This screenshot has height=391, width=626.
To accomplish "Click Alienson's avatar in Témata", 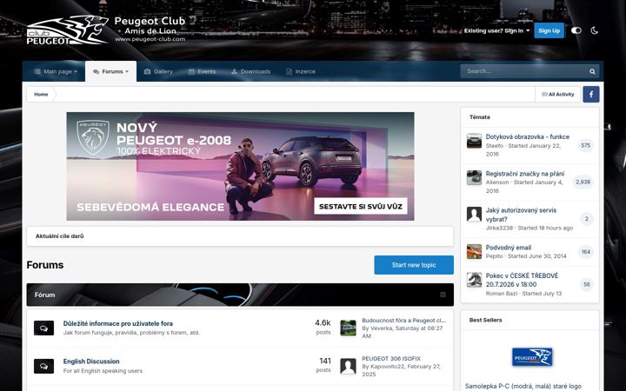I will (x=475, y=177).
